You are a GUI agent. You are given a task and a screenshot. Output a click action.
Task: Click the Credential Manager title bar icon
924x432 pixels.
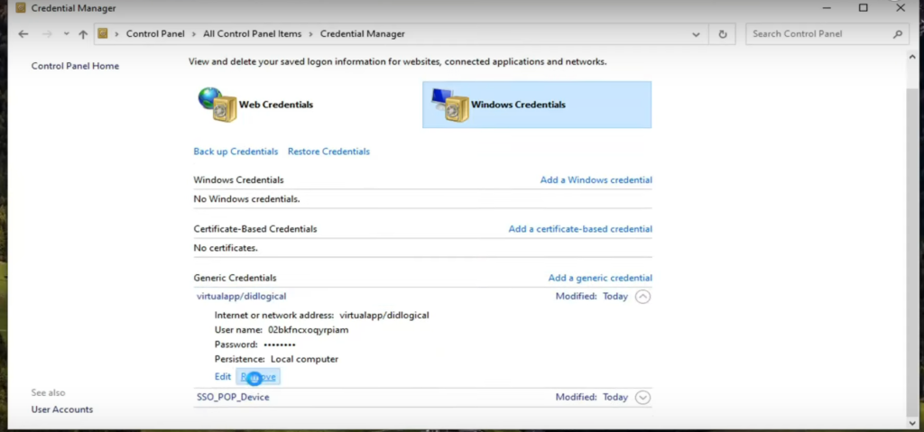click(20, 8)
